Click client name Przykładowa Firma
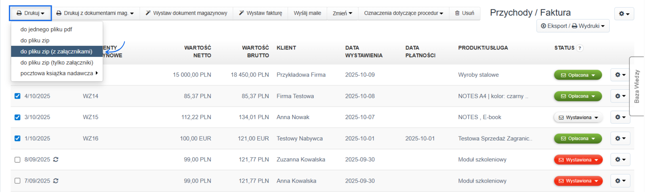 pyautogui.click(x=301, y=75)
